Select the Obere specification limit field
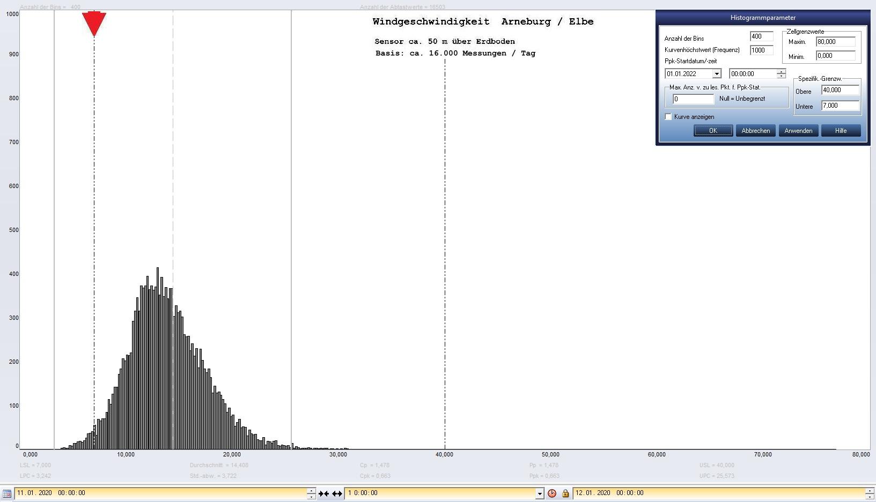Viewport: 876px width, 502px height. click(840, 90)
